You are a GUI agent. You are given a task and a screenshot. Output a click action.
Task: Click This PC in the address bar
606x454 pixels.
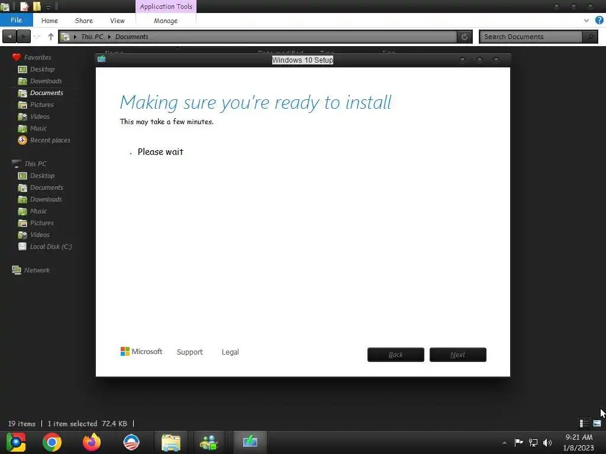point(92,37)
